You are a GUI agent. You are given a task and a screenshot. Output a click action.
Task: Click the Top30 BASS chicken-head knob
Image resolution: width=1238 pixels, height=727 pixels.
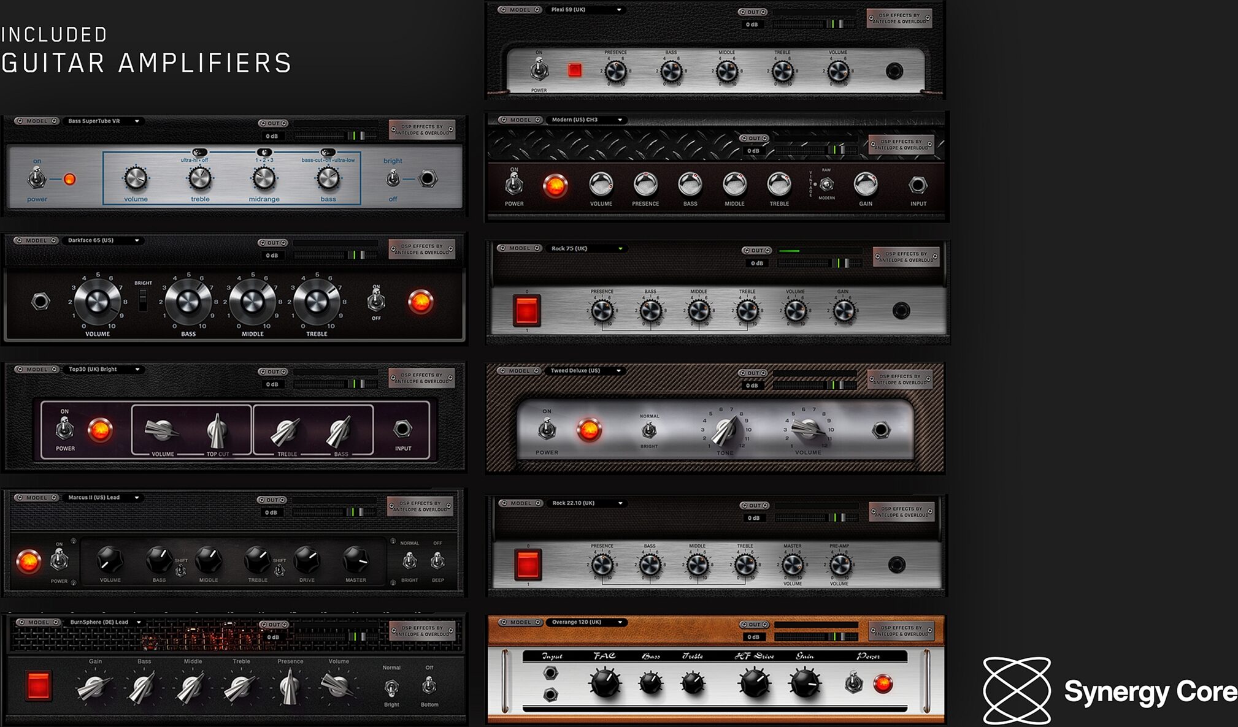point(339,431)
